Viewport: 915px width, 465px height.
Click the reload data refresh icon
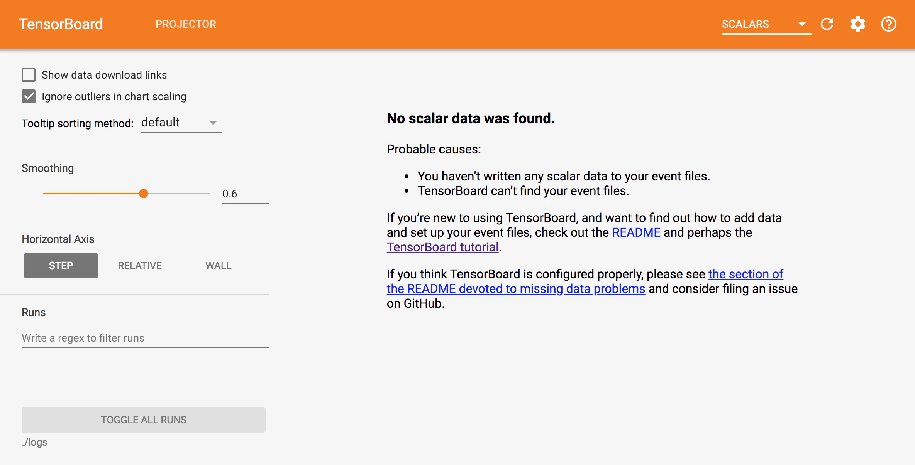click(827, 24)
